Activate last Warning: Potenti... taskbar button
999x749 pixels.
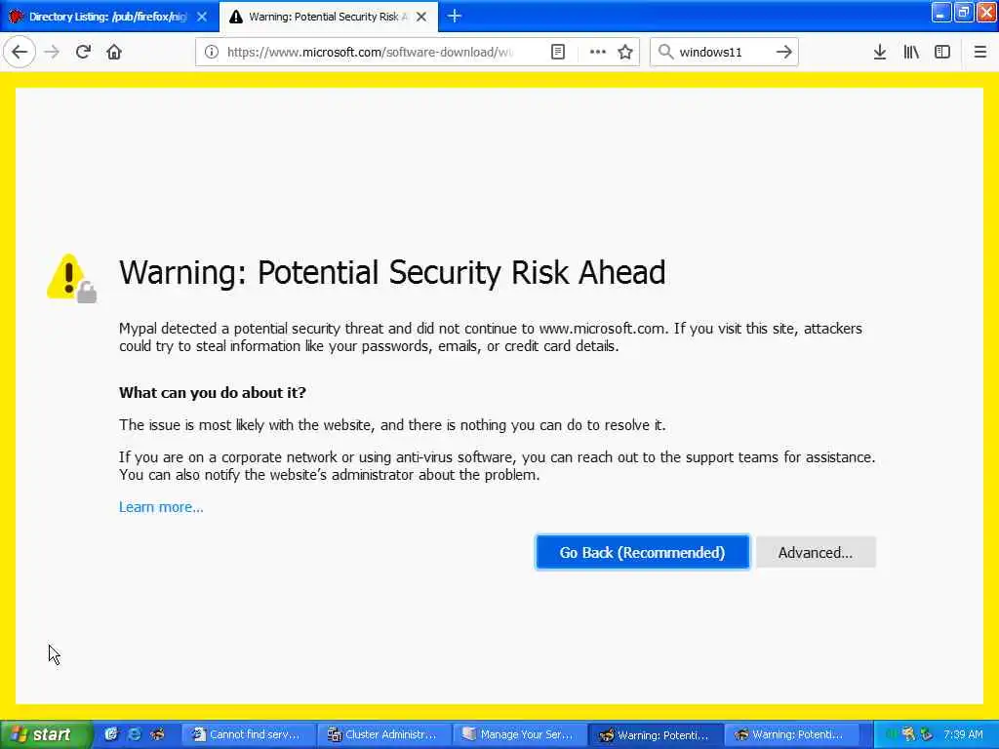tap(790, 735)
